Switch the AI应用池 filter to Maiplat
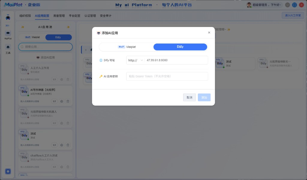The height and width of the screenshot is (180, 307). point(32,37)
